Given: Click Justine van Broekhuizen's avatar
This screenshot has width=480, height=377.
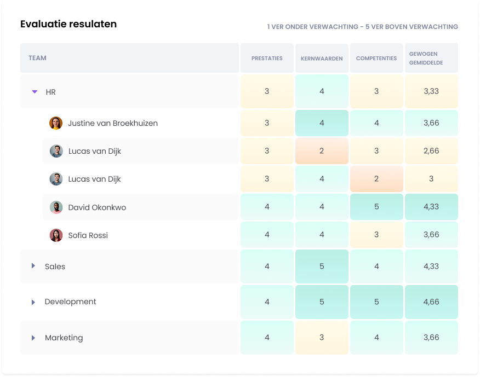Looking at the screenshot, I should point(56,123).
